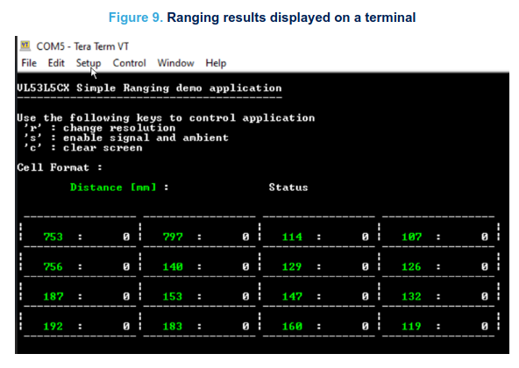Click the distance value 183
519x368 pixels.
(x=173, y=326)
